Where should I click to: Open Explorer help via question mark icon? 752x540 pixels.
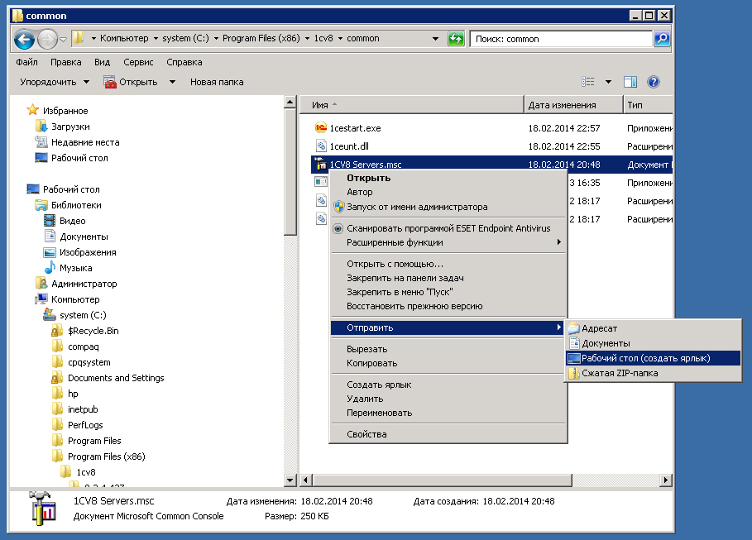654,82
